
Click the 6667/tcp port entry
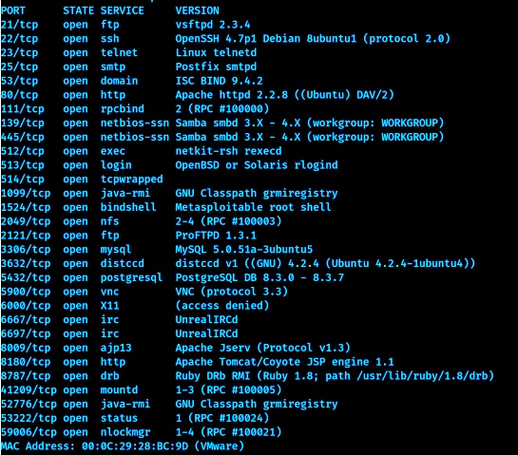click(26, 319)
